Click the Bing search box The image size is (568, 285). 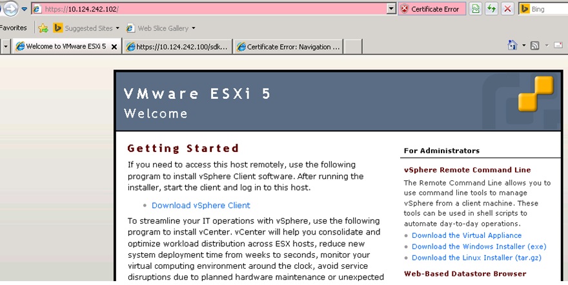(543, 9)
